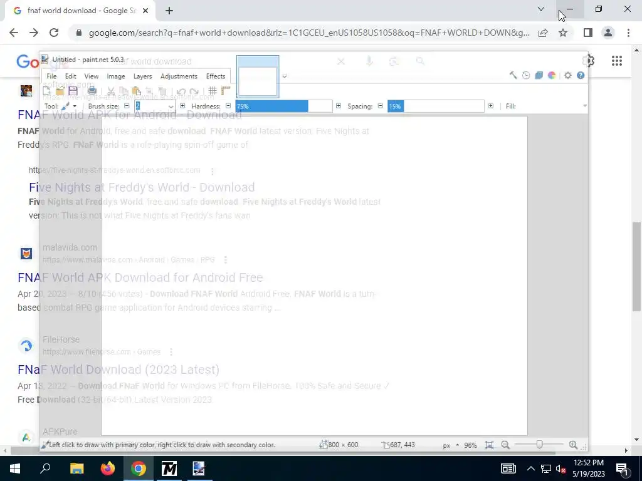Click Crop to selection icon

pos(149,91)
